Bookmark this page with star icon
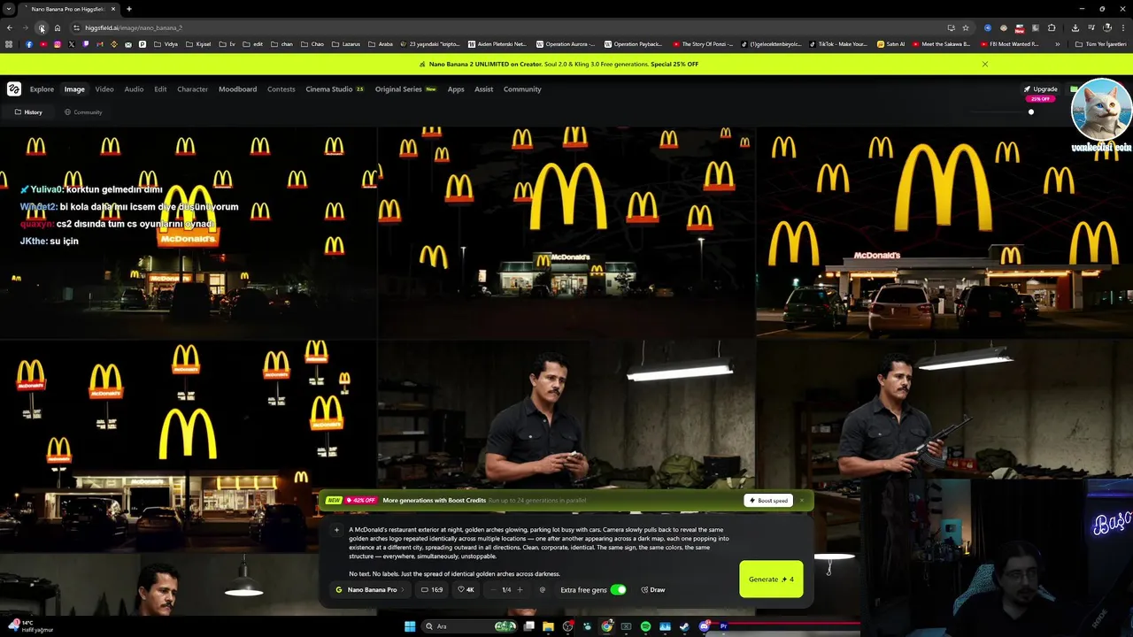 tap(966, 28)
